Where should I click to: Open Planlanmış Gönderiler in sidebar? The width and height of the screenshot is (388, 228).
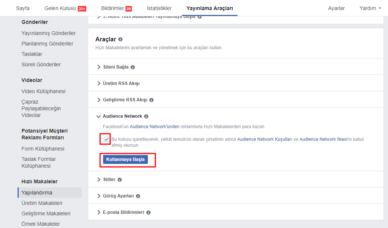click(47, 44)
